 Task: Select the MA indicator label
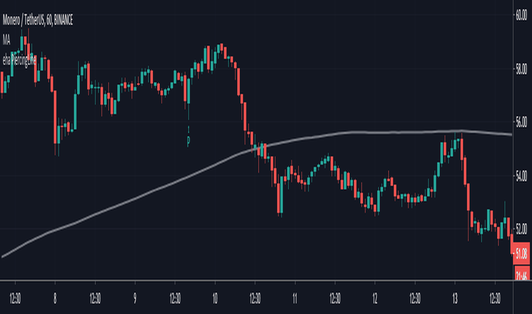pos(6,41)
